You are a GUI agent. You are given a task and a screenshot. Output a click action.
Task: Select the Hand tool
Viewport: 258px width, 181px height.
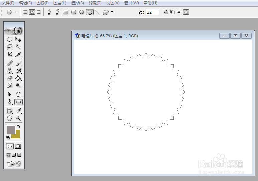tap(10, 118)
